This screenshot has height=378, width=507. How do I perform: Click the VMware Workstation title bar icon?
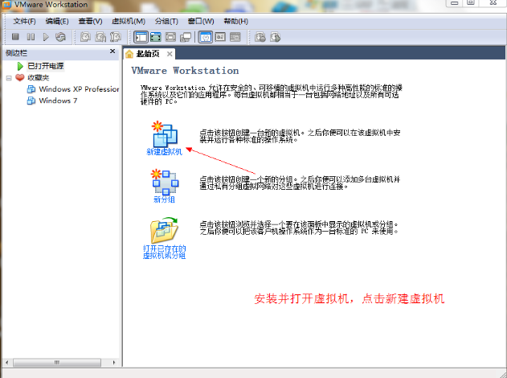coord(6,5)
